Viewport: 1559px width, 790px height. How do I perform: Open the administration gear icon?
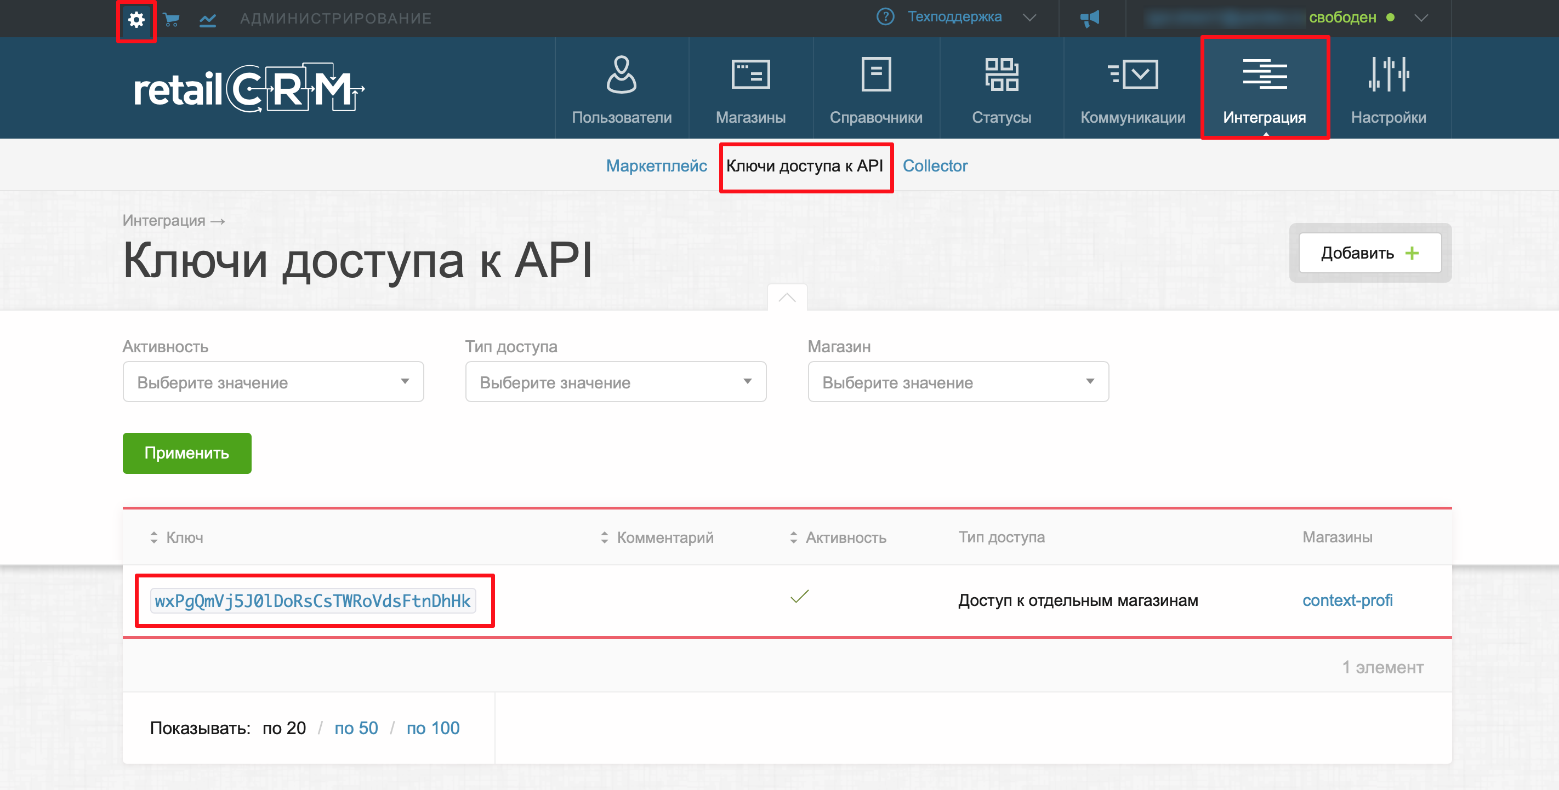point(136,19)
